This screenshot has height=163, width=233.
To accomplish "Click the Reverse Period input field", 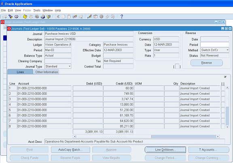I will [x=215, y=45].
